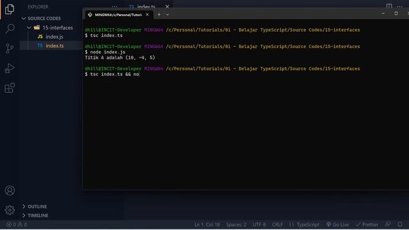Open the Search view in activity bar
Image resolution: width=409 pixels, height=230 pixels.
tap(10, 29)
